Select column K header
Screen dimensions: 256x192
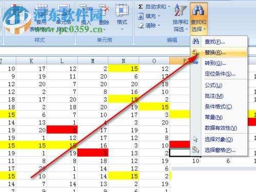(31, 61)
